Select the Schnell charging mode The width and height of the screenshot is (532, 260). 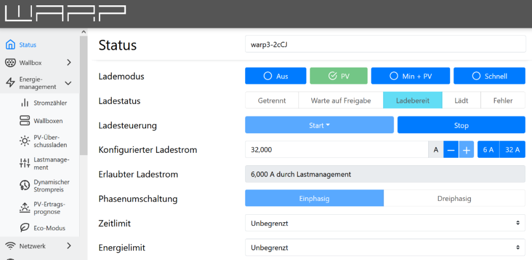pos(489,76)
